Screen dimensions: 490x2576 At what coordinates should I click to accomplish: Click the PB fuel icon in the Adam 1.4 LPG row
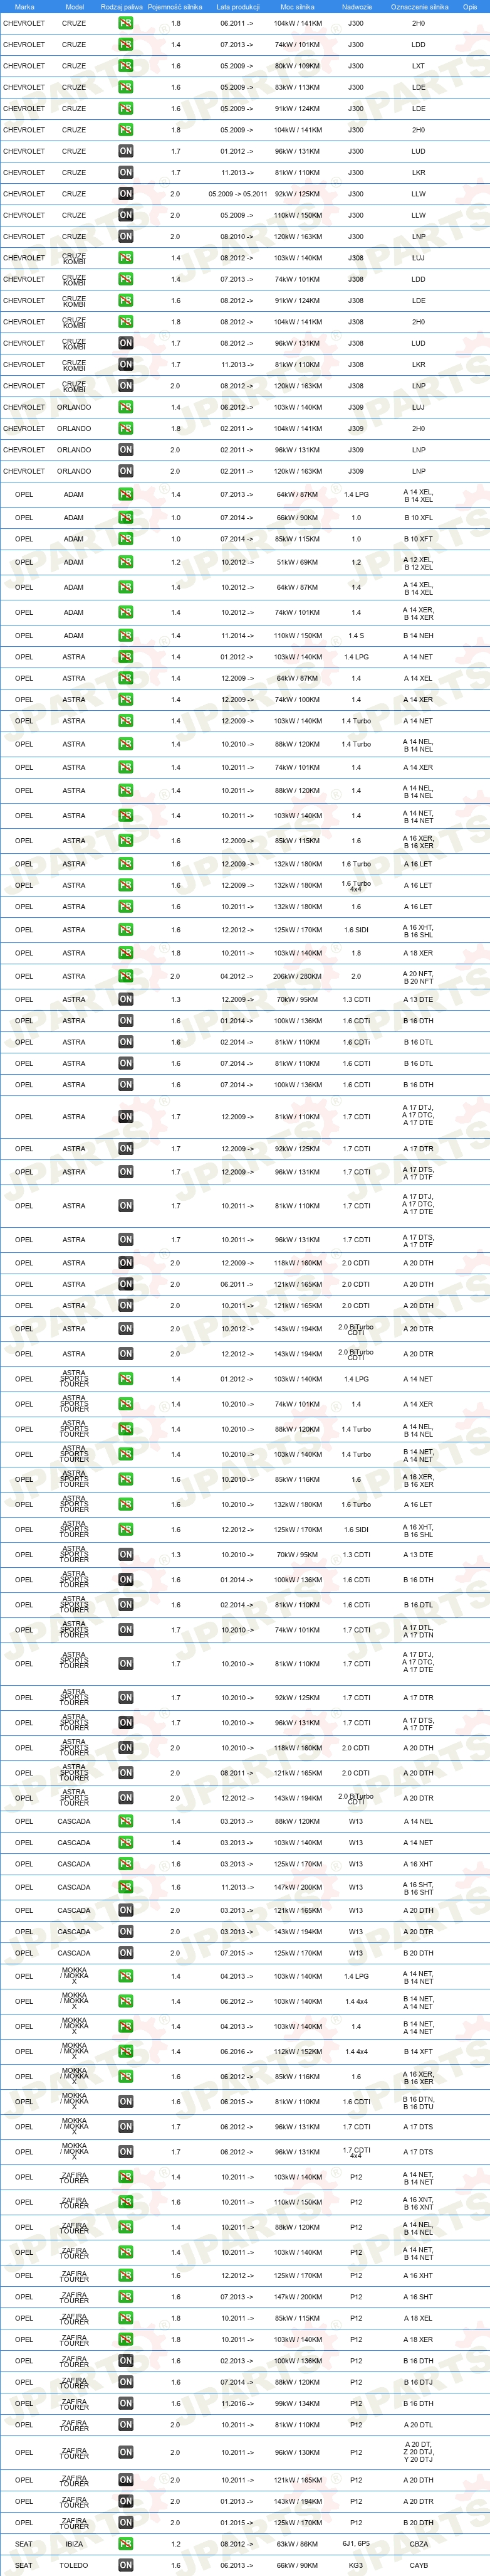[x=126, y=494]
